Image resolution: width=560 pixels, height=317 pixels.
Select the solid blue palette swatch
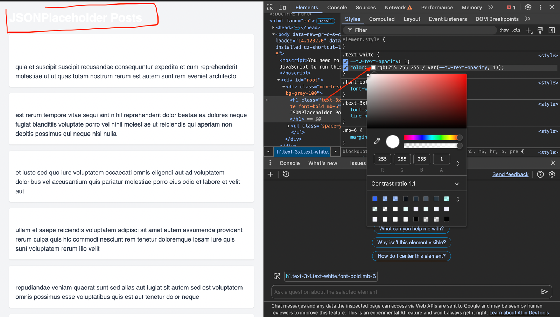click(x=375, y=199)
